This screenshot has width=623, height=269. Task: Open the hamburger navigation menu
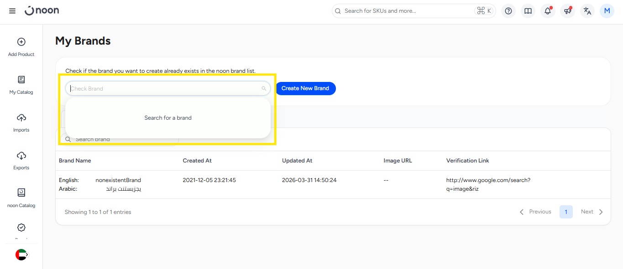pyautogui.click(x=12, y=11)
